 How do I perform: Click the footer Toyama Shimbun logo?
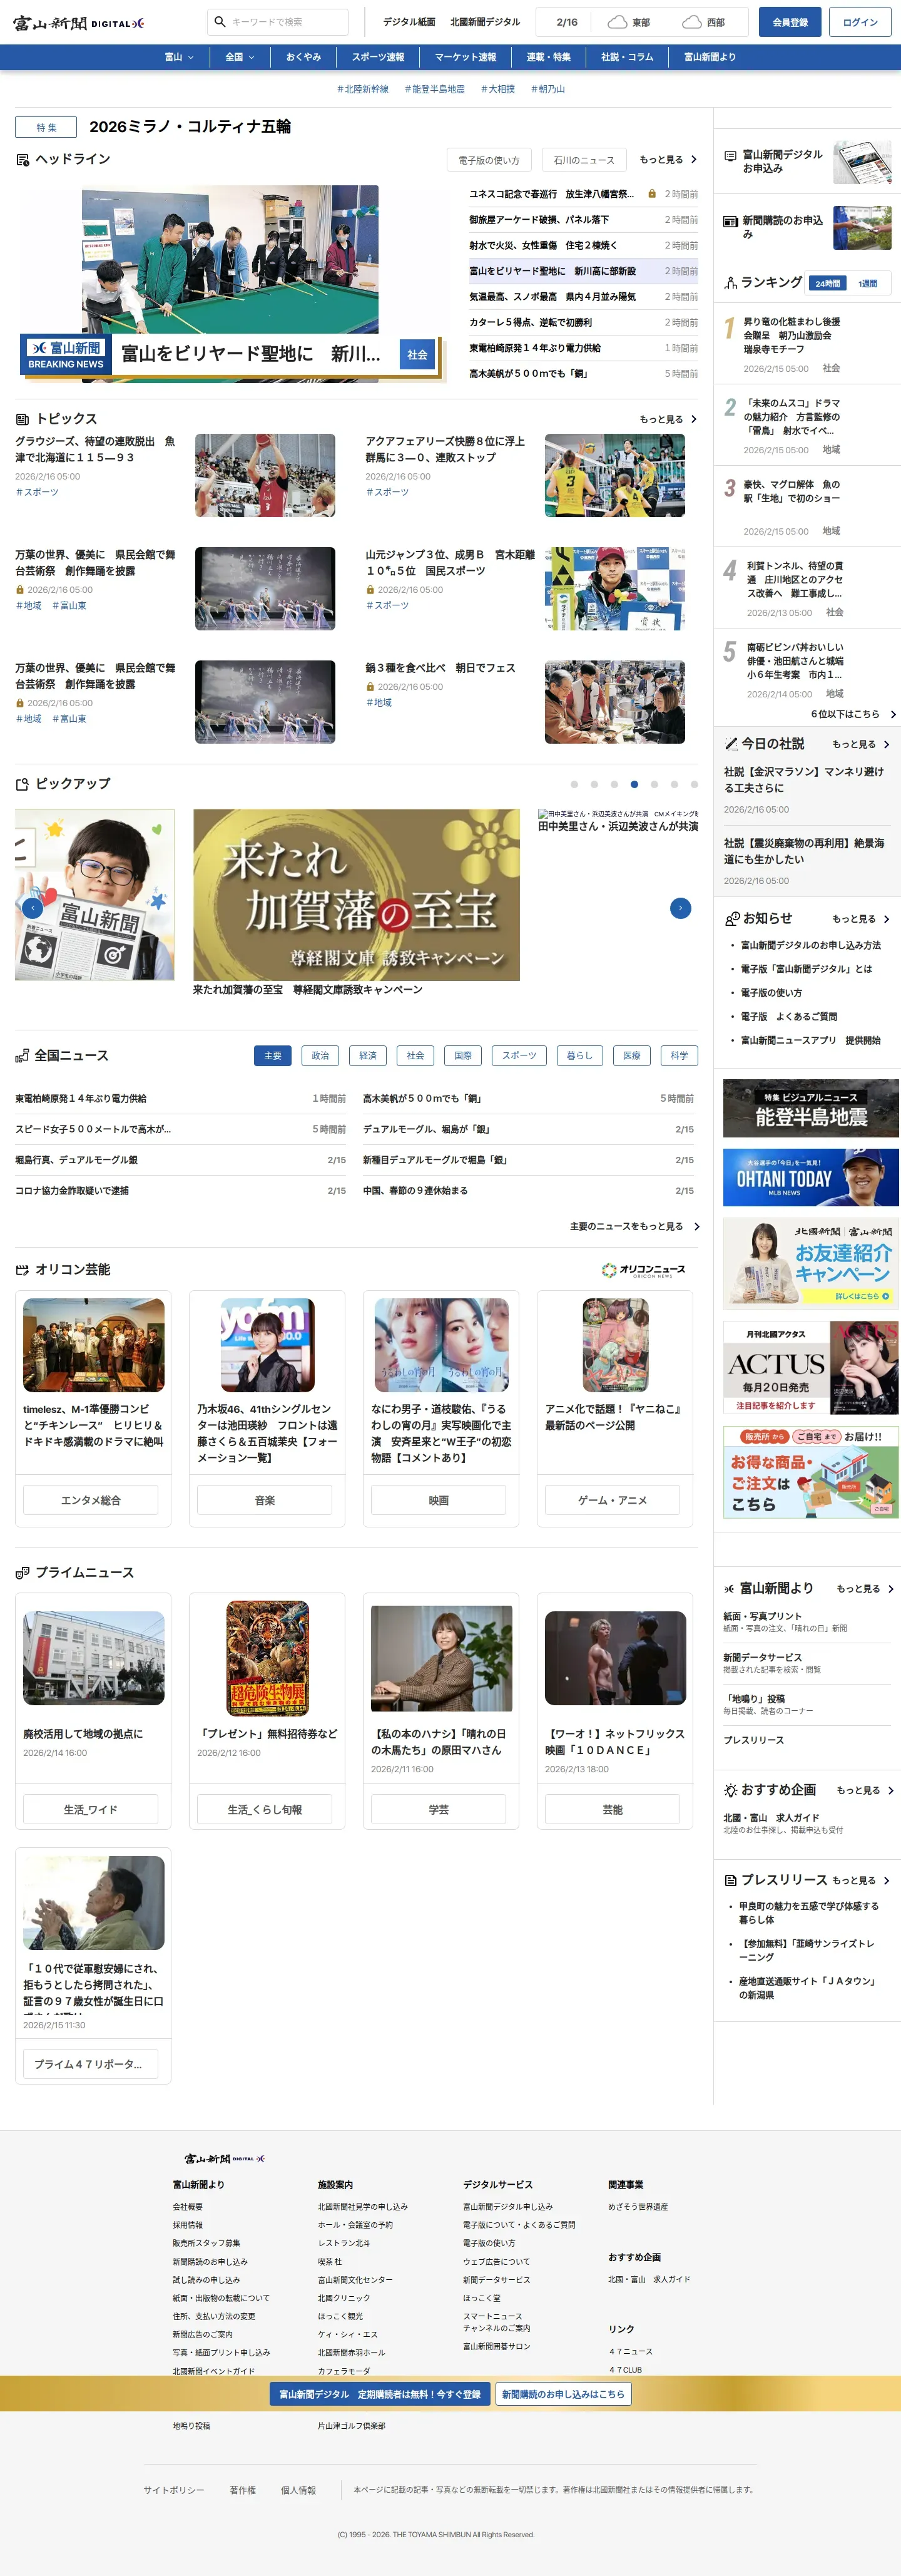(x=225, y=2159)
